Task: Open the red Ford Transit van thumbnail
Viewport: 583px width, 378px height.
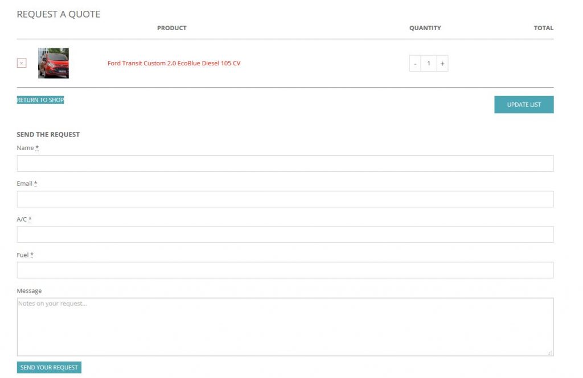Action: [x=53, y=63]
